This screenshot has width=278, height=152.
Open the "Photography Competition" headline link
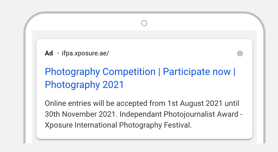point(100,72)
